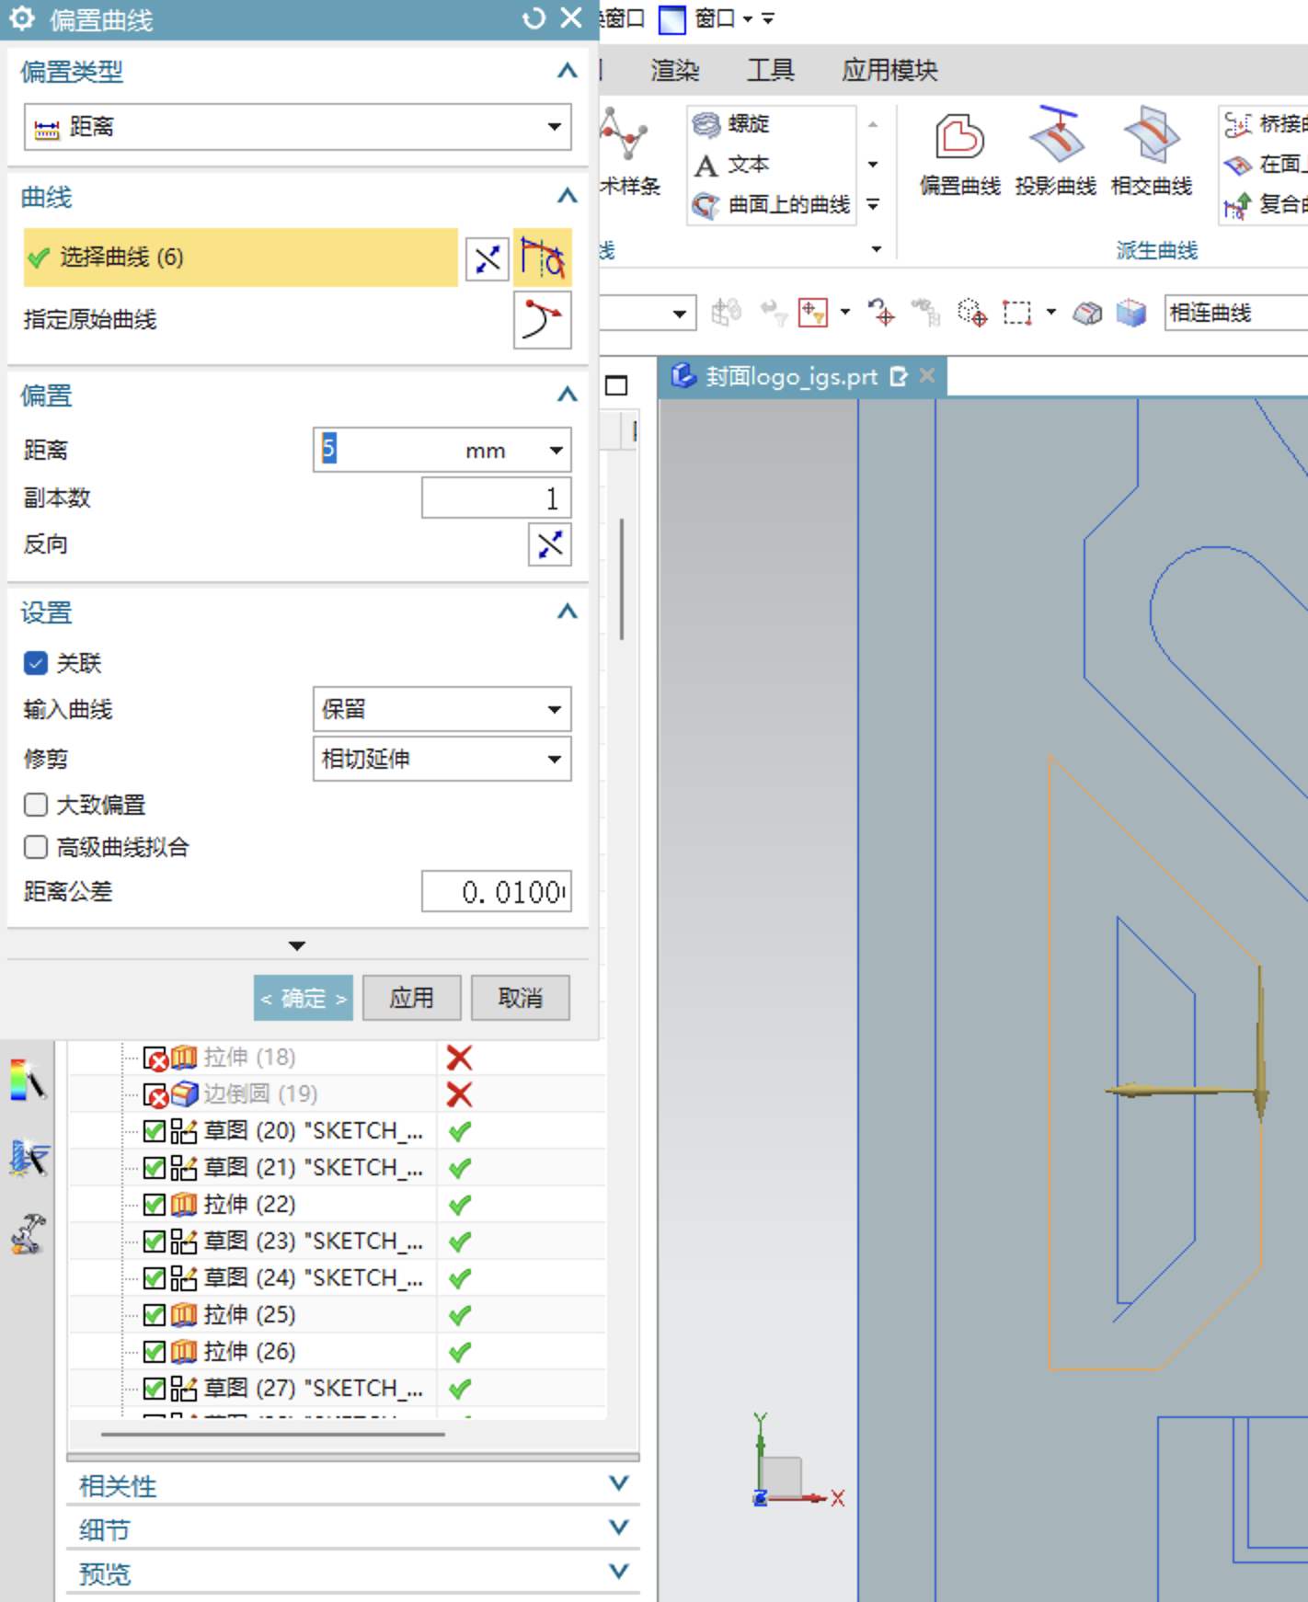Uncheck the 关联 associative checkbox
Viewport: 1308px width, 1602px height.
[x=36, y=663]
